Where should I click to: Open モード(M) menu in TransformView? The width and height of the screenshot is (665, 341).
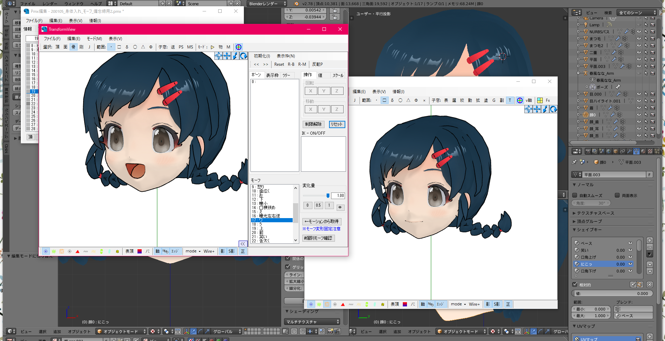coord(94,38)
